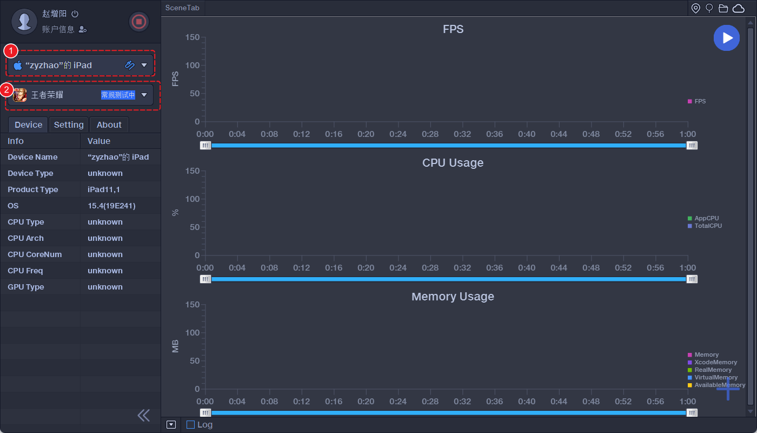Screen dimensions: 757x433
Task: Expand the 王者荣耀 app dropdown
Action: tap(144, 95)
